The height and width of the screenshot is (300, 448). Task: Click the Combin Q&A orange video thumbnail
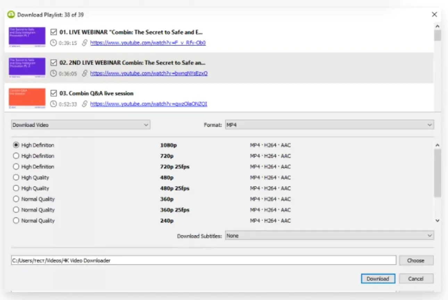click(x=27, y=98)
